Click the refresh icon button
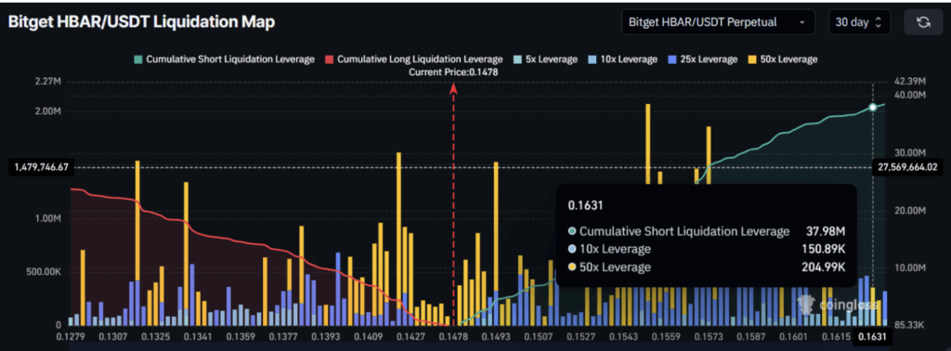This screenshot has width=951, height=351. pyautogui.click(x=923, y=22)
